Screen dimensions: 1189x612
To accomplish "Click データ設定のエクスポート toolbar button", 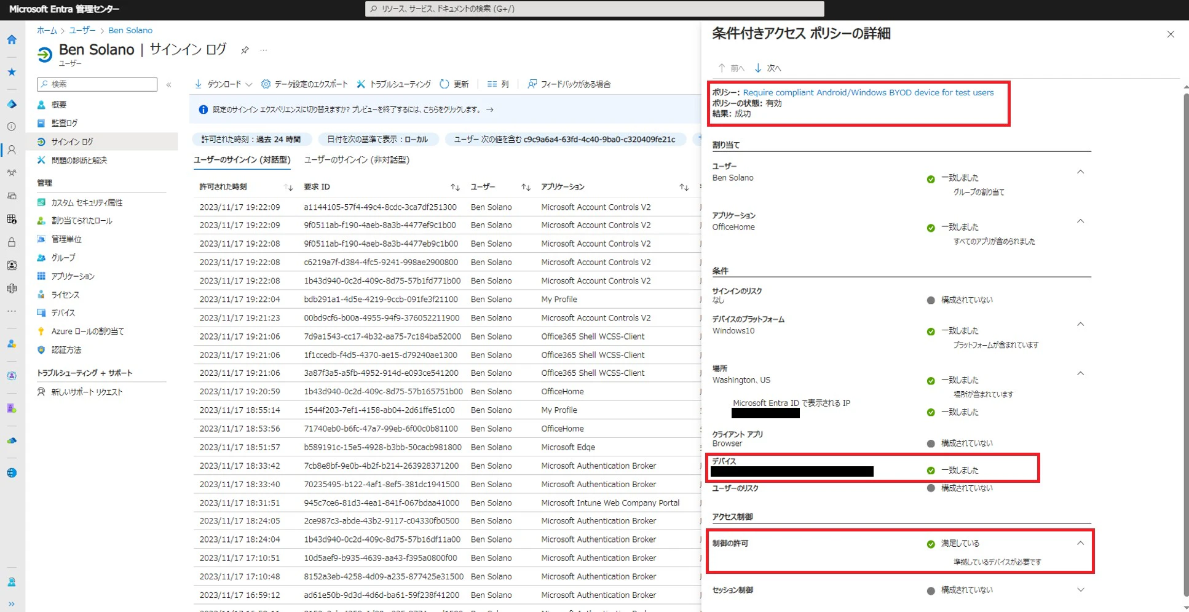I will [x=304, y=84].
